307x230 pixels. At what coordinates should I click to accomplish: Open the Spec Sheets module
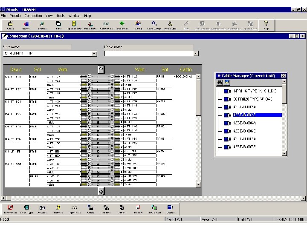point(74,26)
